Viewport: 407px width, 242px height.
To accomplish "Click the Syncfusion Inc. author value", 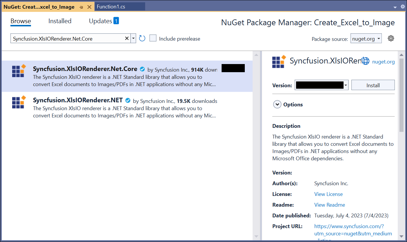I will click(331, 183).
